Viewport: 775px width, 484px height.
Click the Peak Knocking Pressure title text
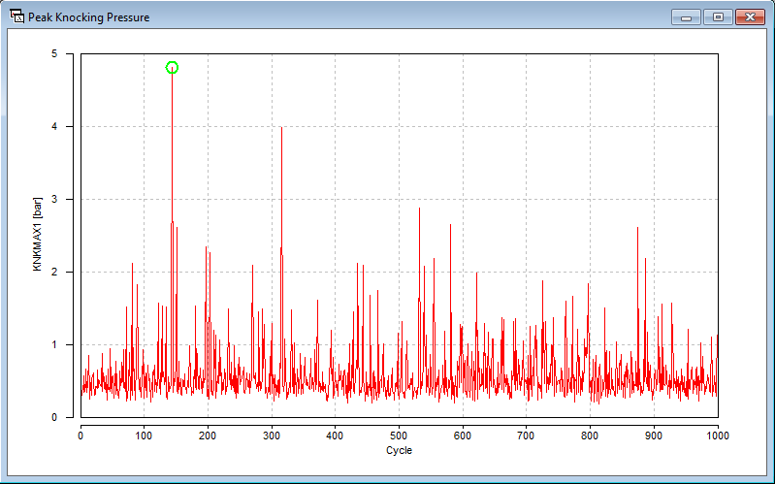(x=88, y=17)
